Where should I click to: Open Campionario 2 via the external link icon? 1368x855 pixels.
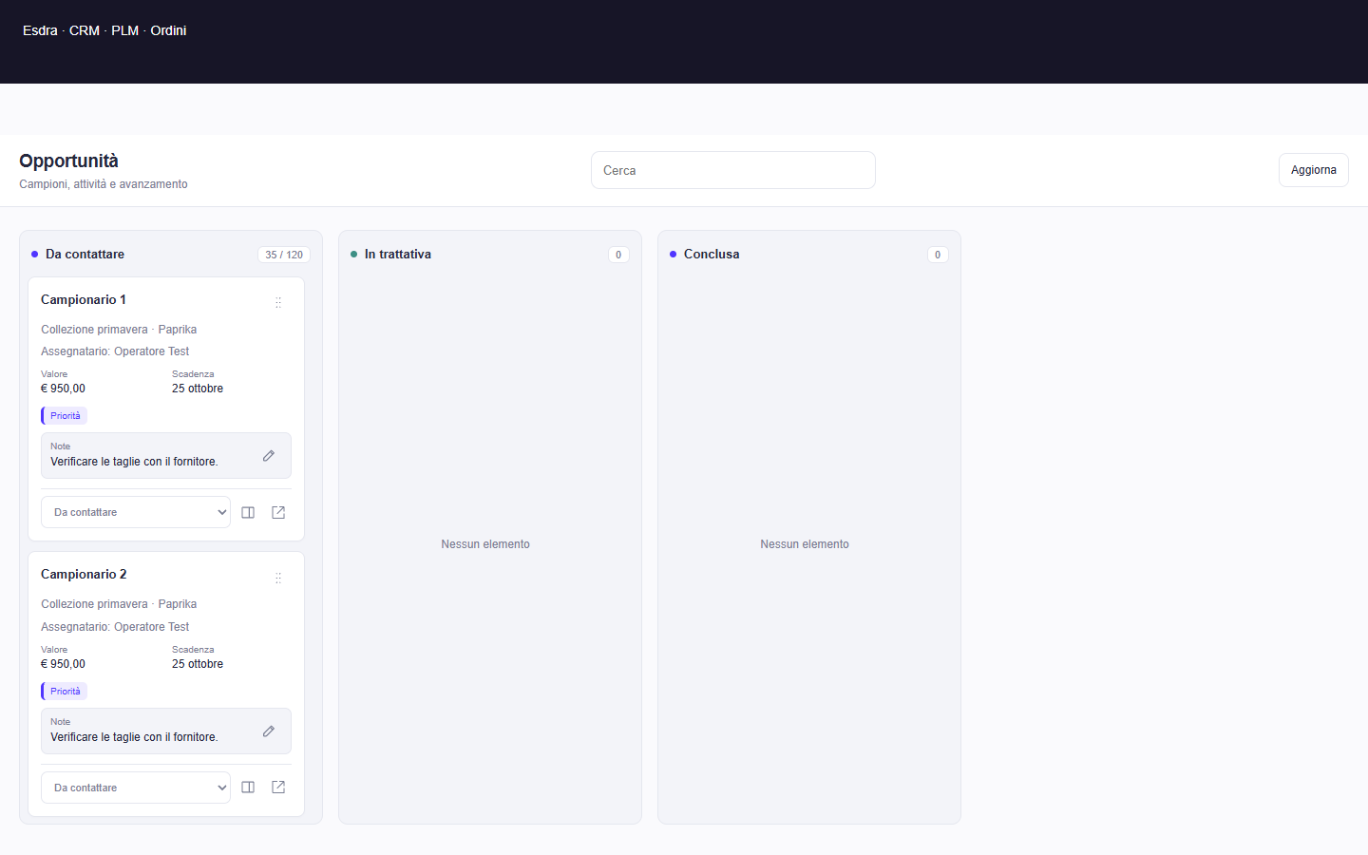point(278,788)
